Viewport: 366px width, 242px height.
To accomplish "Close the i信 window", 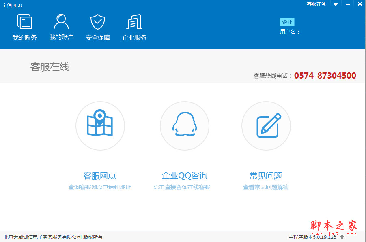I will point(360,4).
